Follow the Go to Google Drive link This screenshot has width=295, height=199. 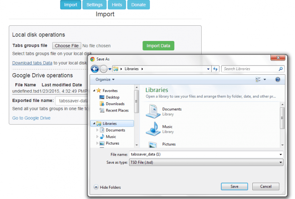click(31, 118)
